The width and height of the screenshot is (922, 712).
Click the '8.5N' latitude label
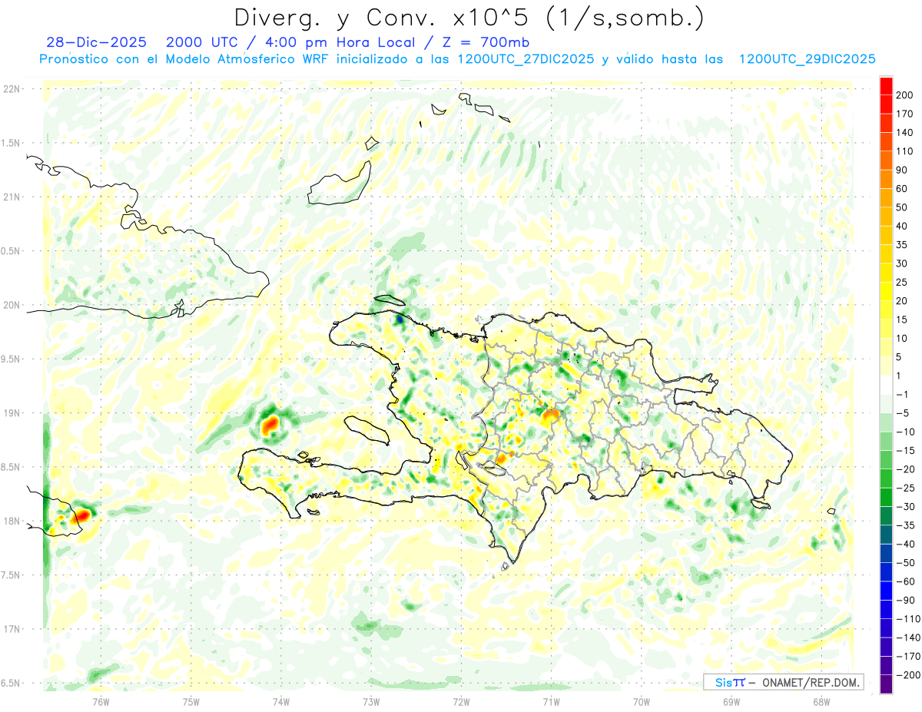click(x=12, y=467)
